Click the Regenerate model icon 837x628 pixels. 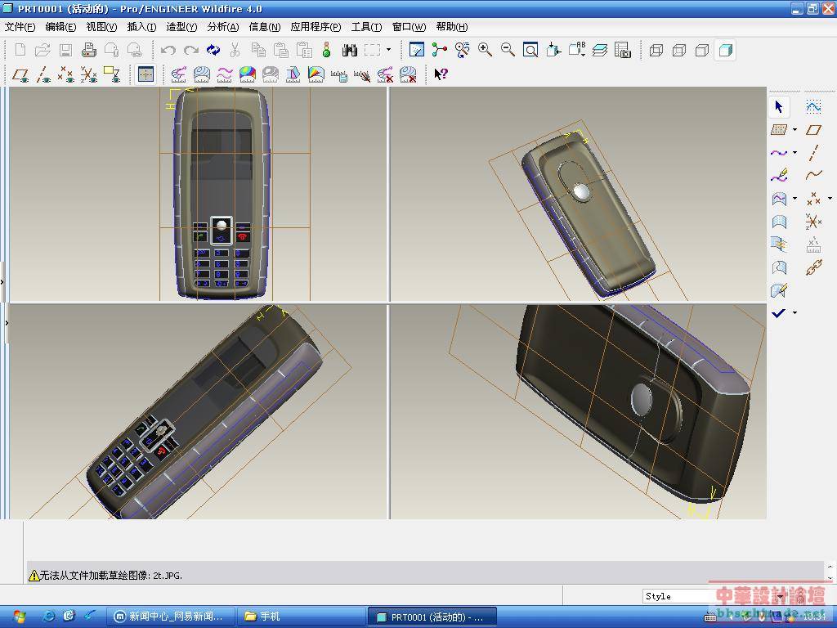[x=213, y=50]
